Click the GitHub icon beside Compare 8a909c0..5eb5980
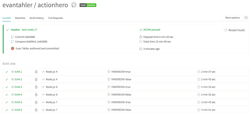 tap(12, 42)
